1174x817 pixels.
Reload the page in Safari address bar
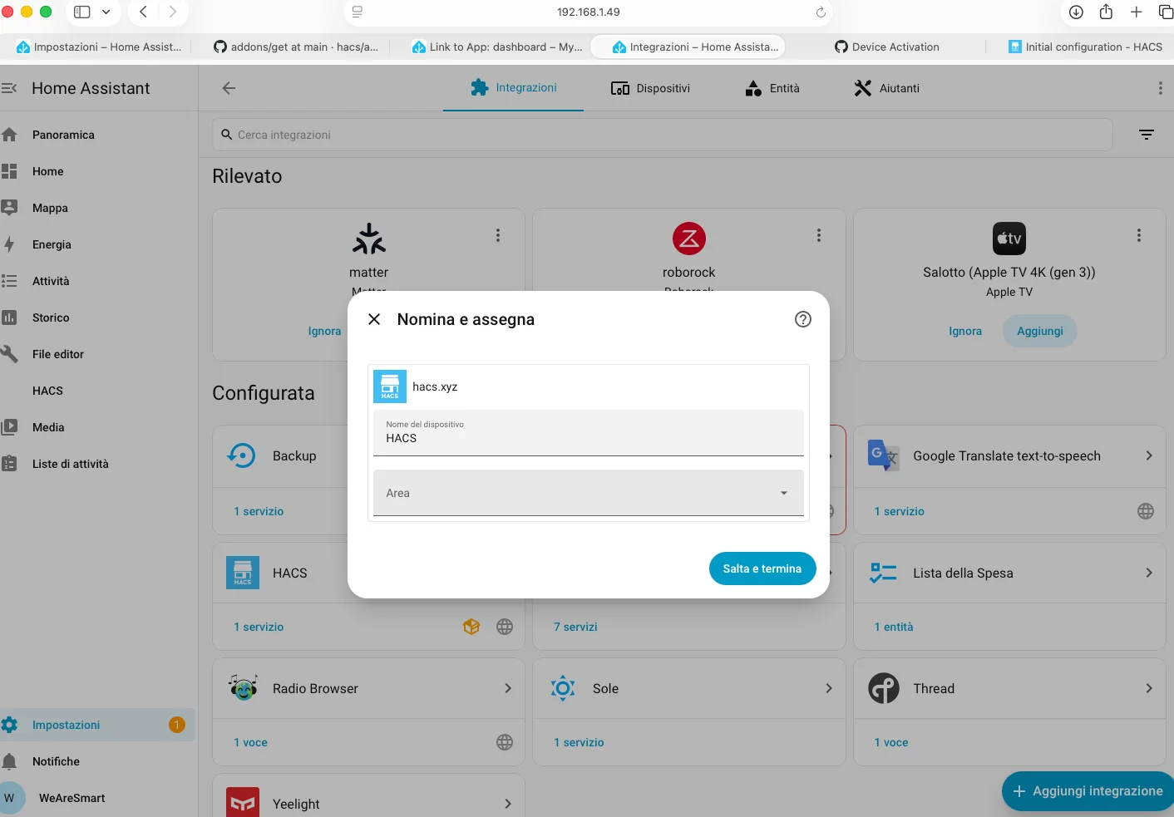[821, 12]
